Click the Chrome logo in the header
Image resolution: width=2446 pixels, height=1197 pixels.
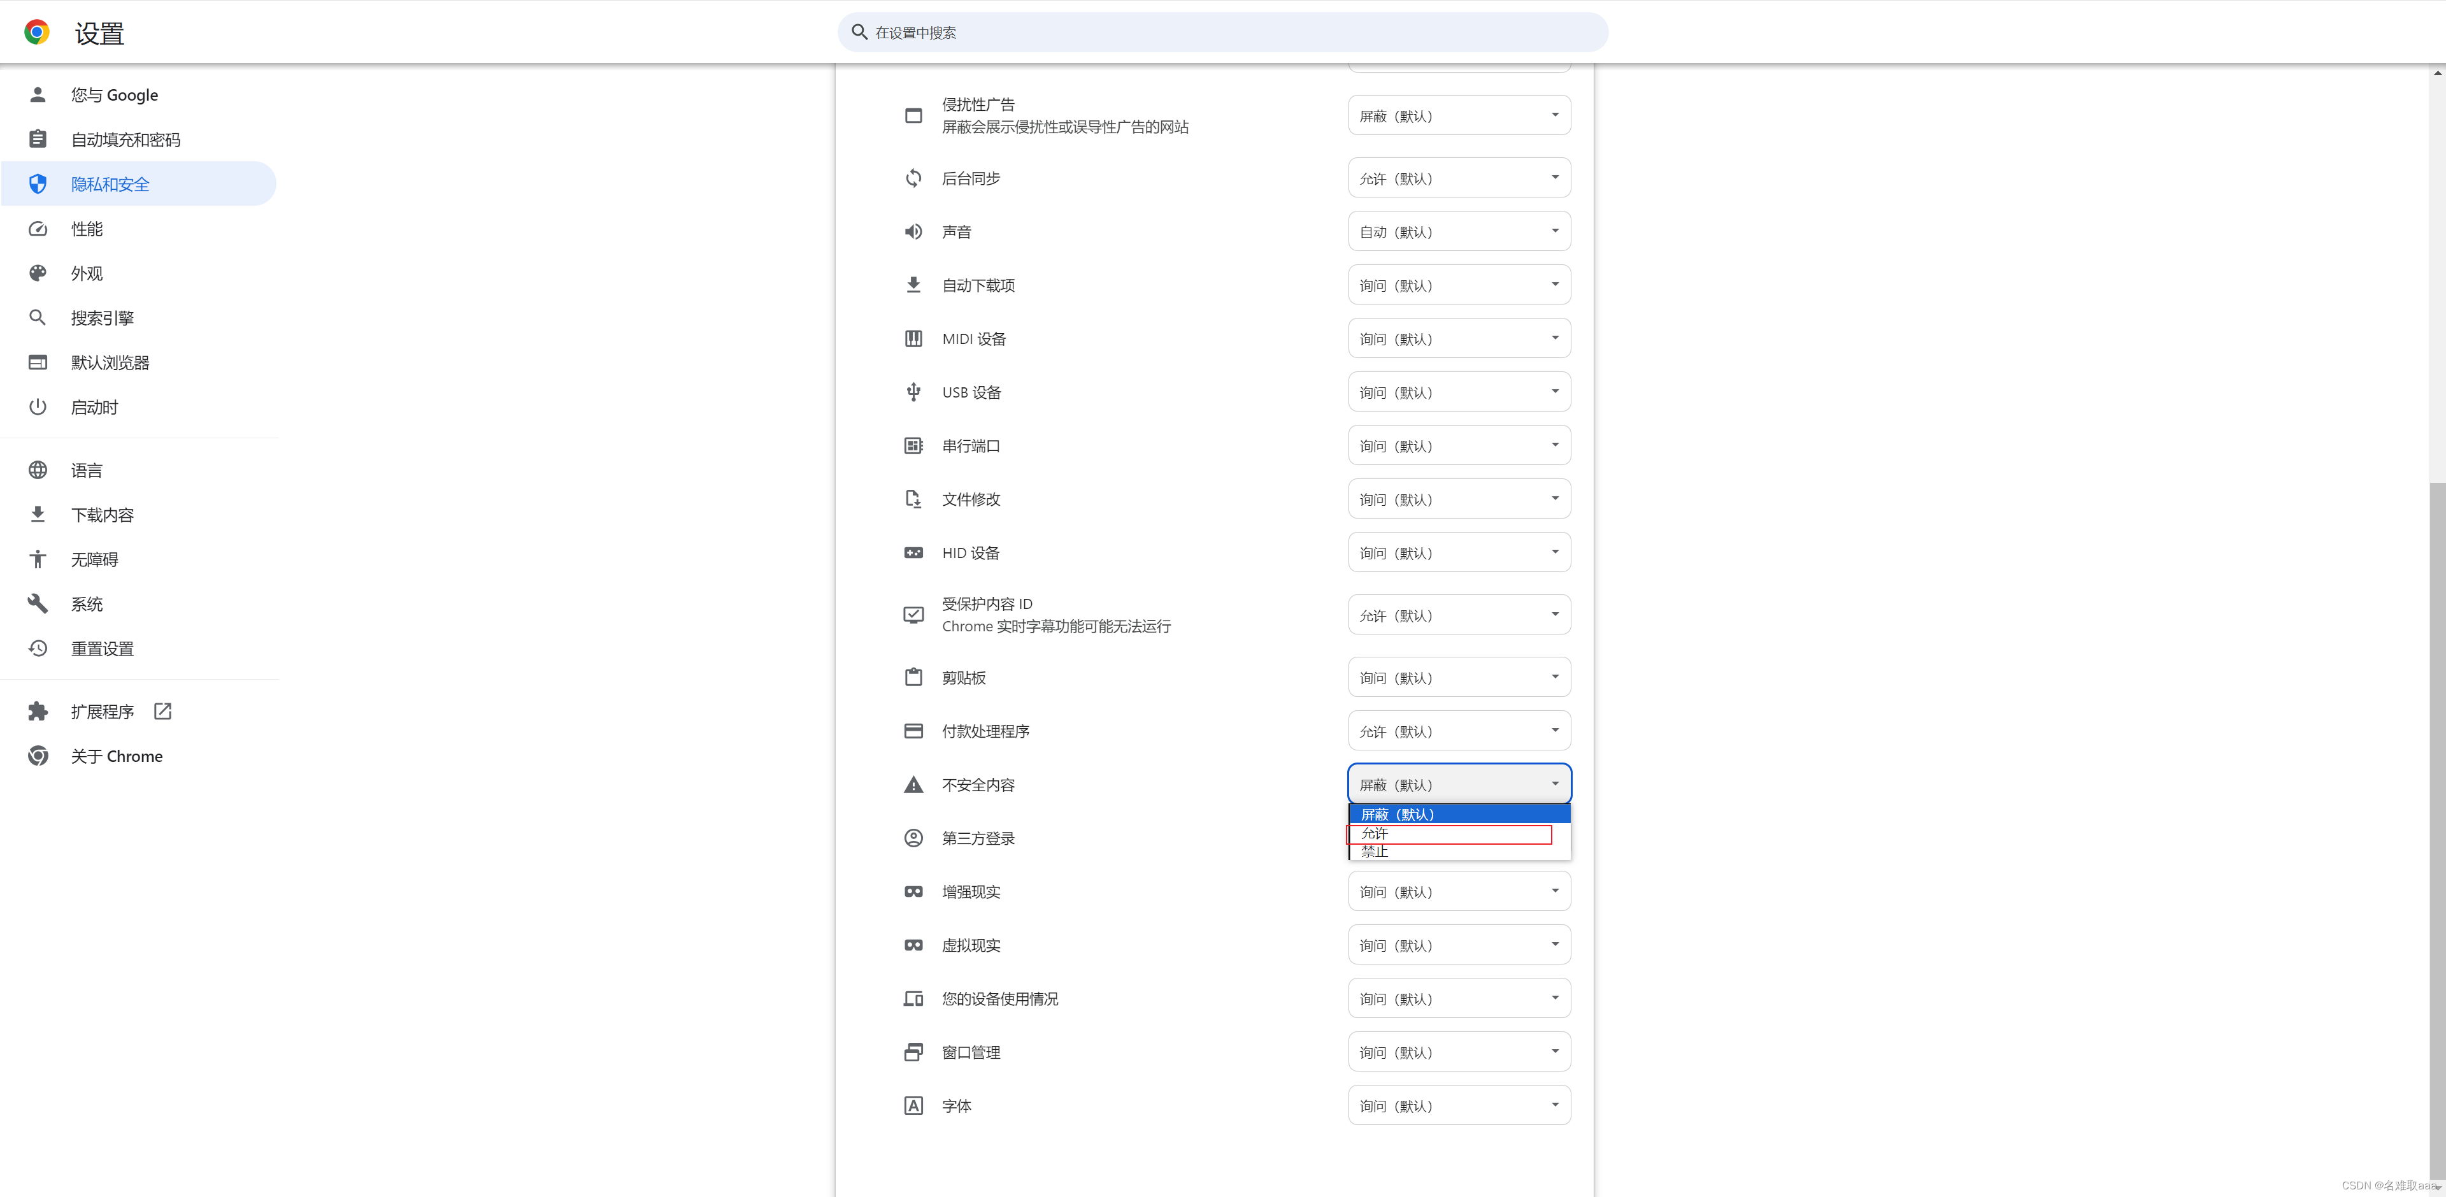coord(37,32)
